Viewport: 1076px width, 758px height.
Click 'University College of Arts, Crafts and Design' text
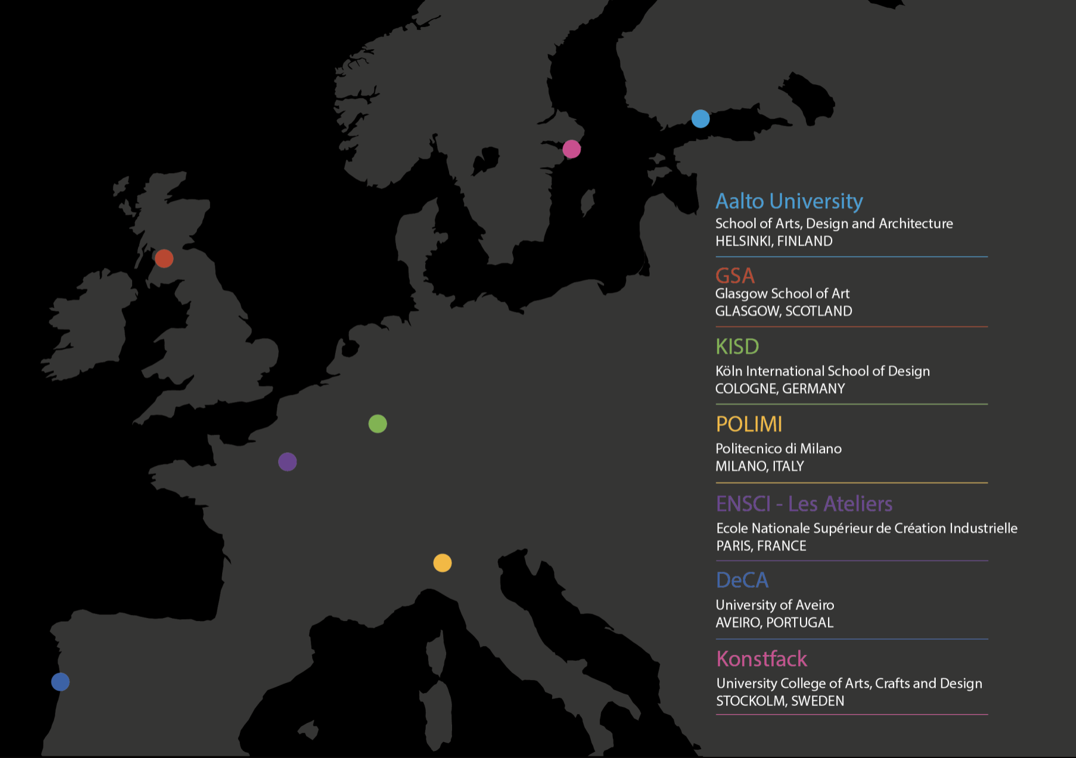point(849,684)
